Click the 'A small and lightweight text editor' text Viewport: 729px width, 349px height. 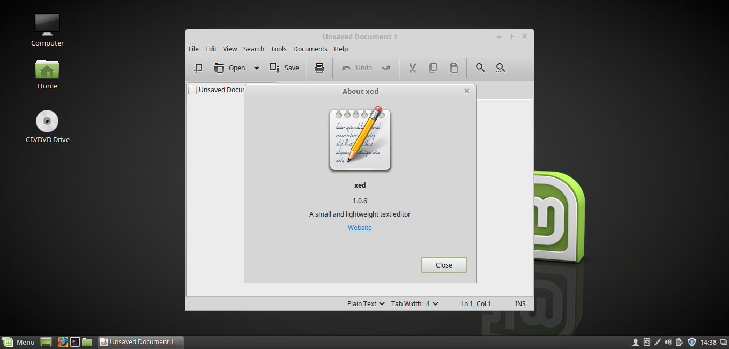(x=360, y=214)
